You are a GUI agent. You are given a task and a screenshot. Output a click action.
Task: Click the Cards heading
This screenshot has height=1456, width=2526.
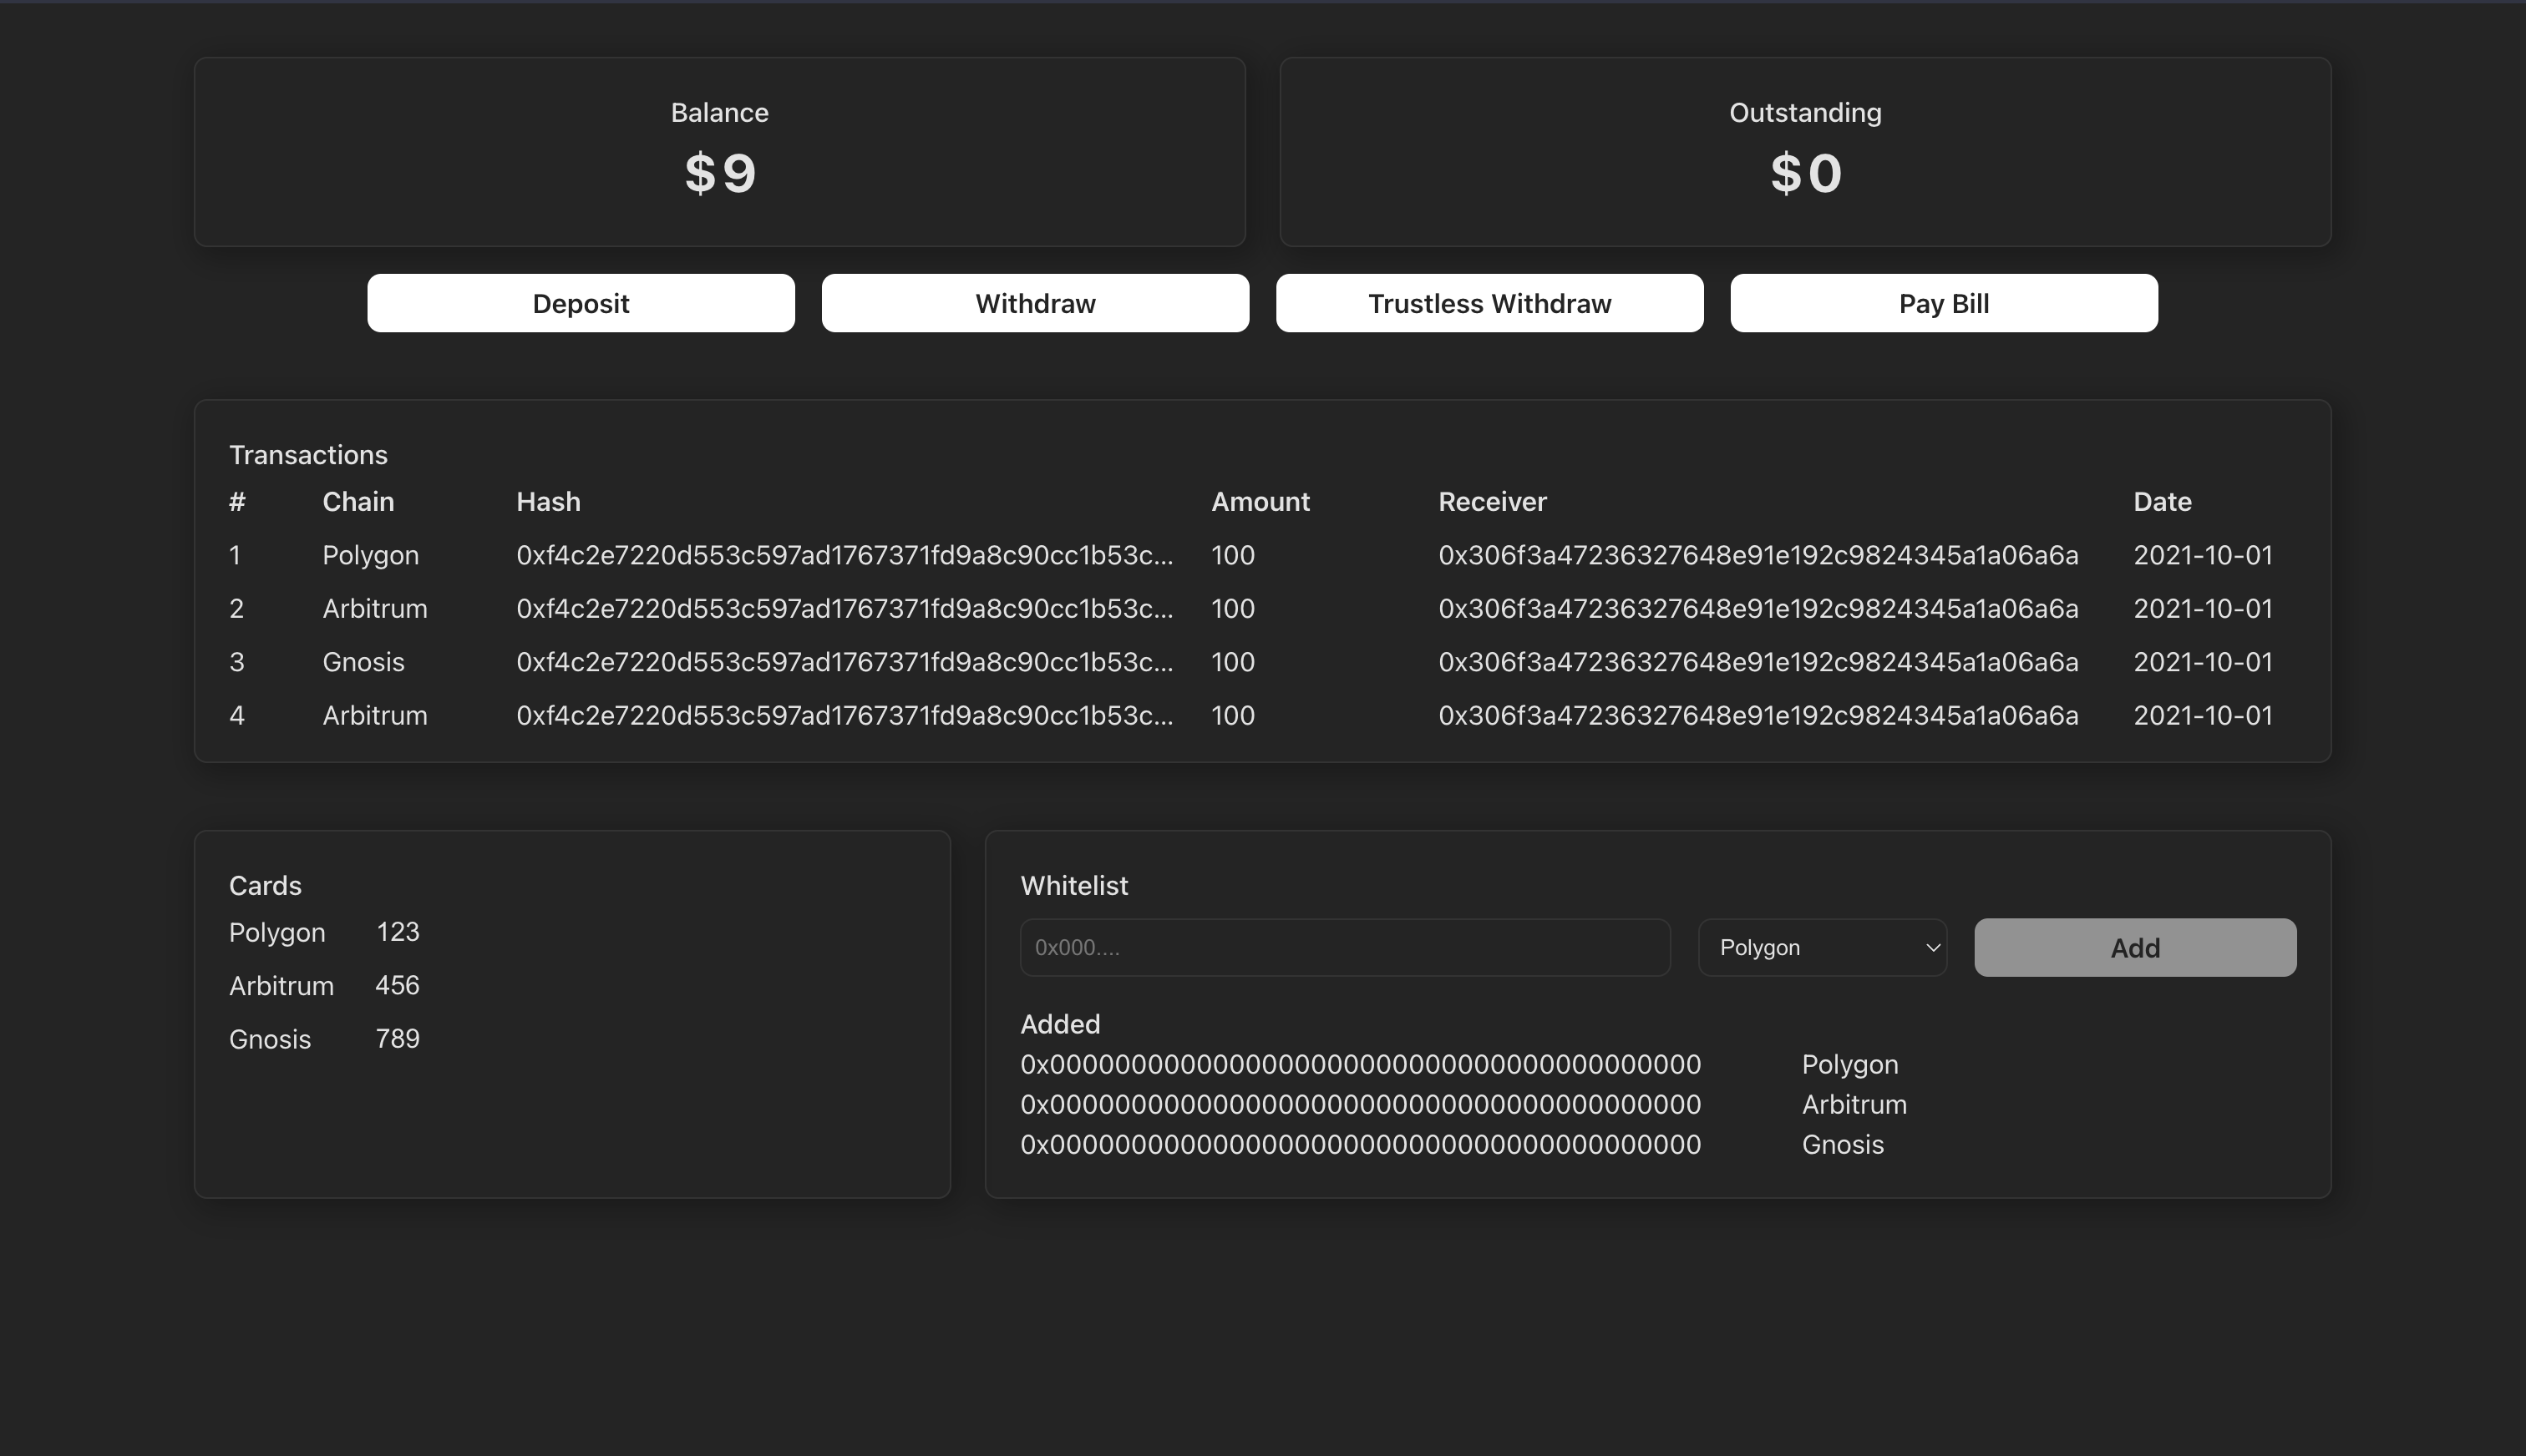click(265, 885)
